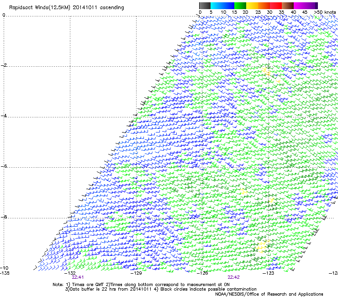Screen dimensions: 338x297
Task: Click the 'Data buffer is 22 hrs' note line
Action: click(x=161, y=289)
